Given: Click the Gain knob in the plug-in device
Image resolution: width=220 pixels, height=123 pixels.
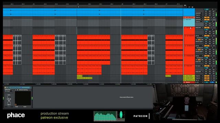Looking at the screenshot, I should pyautogui.click(x=9, y=97).
